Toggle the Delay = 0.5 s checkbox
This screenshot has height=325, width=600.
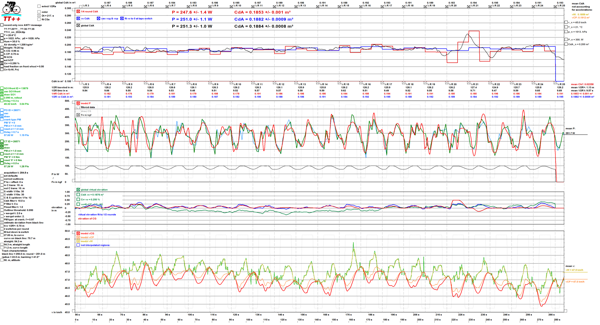click(x=2, y=163)
